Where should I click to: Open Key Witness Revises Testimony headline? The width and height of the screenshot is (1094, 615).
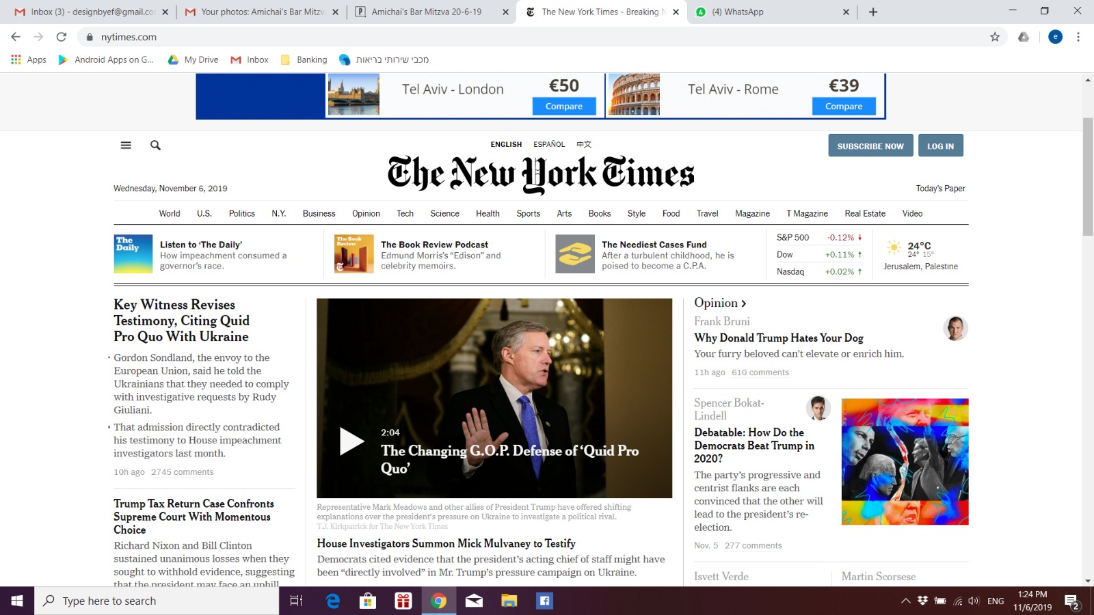click(x=182, y=320)
